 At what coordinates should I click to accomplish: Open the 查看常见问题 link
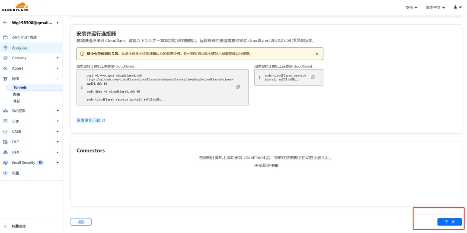[89, 121]
